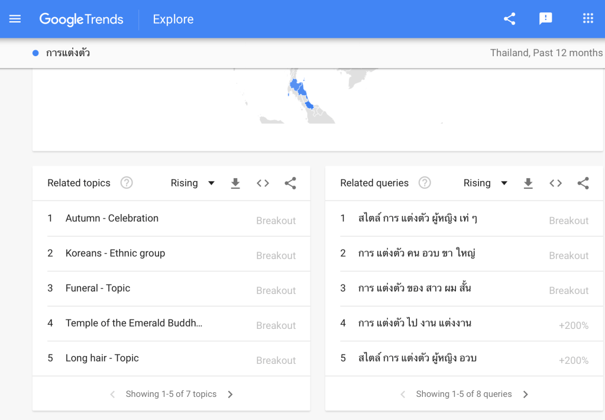Image resolution: width=605 pixels, height=420 pixels.
Task: Share the Related topics card
Action: pos(290,183)
